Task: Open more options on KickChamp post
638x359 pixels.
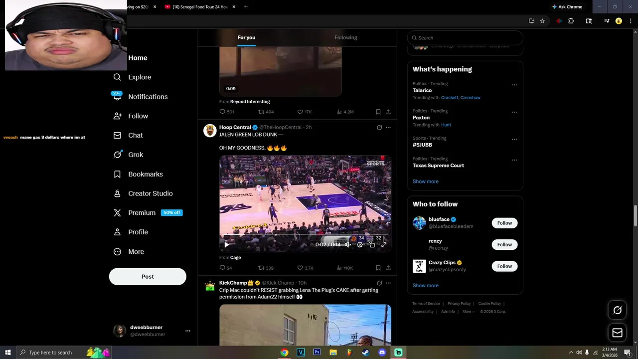Action: point(388,283)
